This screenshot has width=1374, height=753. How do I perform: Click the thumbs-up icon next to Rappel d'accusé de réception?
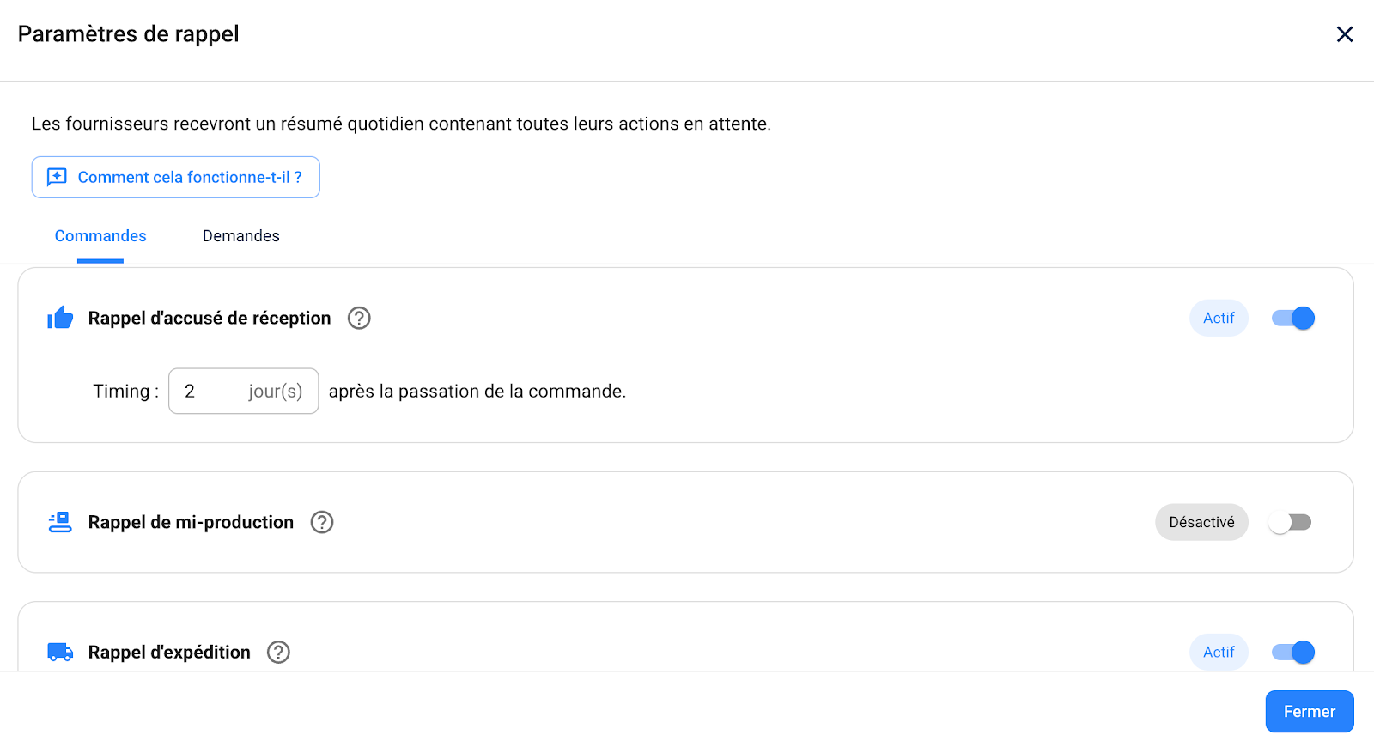click(60, 318)
